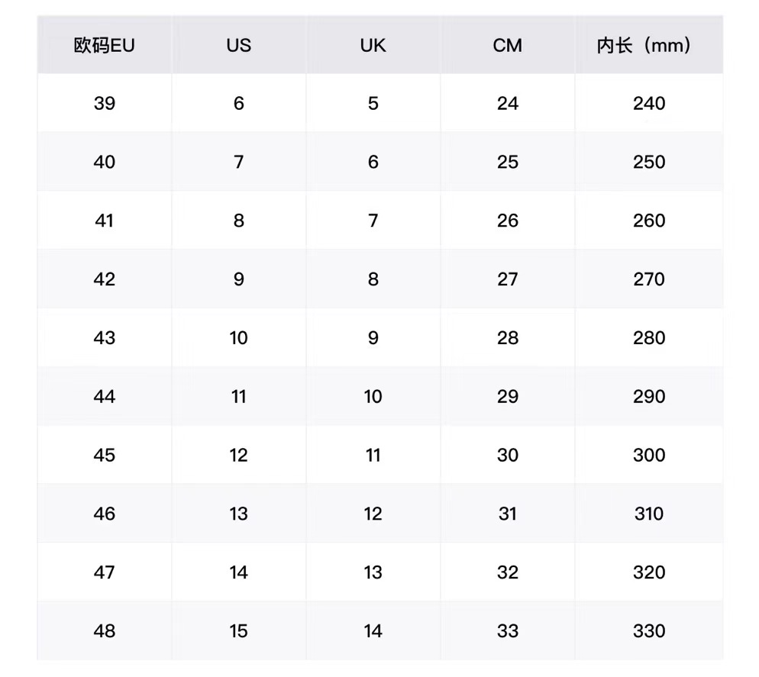Viewport: 759px width, 677px height.
Task: Click the 310 inner length cell
Action: pos(648,514)
